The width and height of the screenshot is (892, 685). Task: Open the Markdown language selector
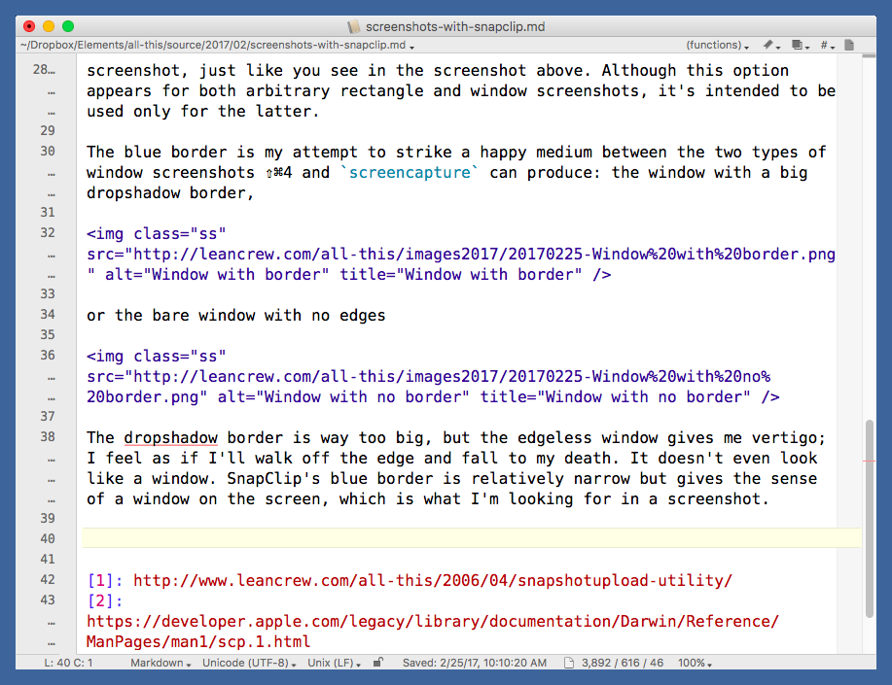click(x=161, y=663)
